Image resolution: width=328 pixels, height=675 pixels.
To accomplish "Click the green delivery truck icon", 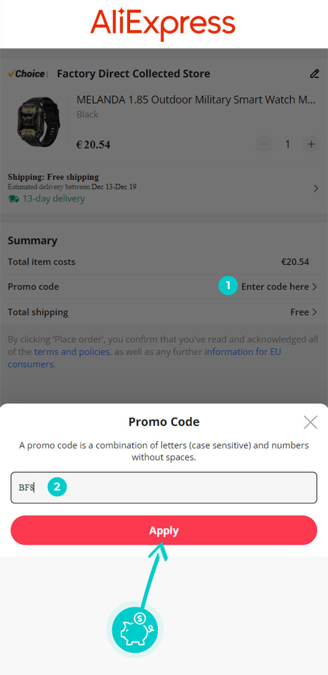I will pyautogui.click(x=13, y=199).
